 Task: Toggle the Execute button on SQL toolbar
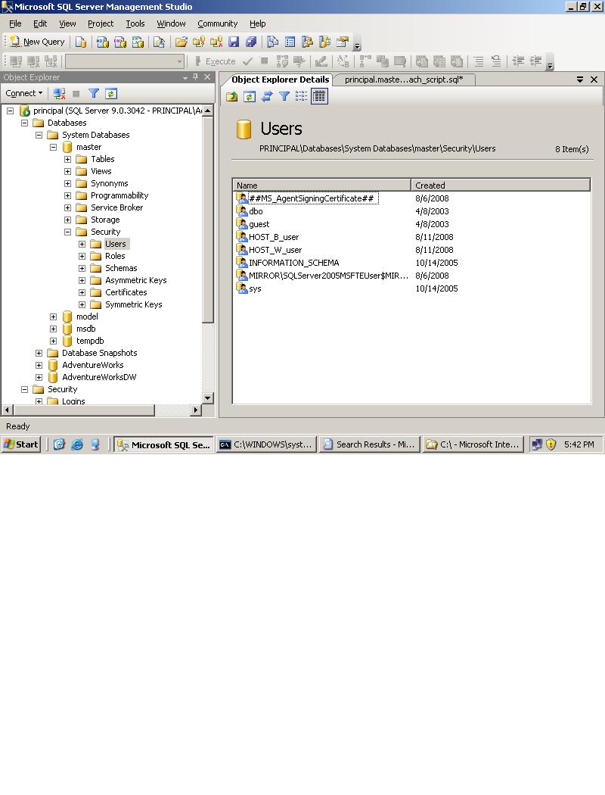tap(217, 61)
